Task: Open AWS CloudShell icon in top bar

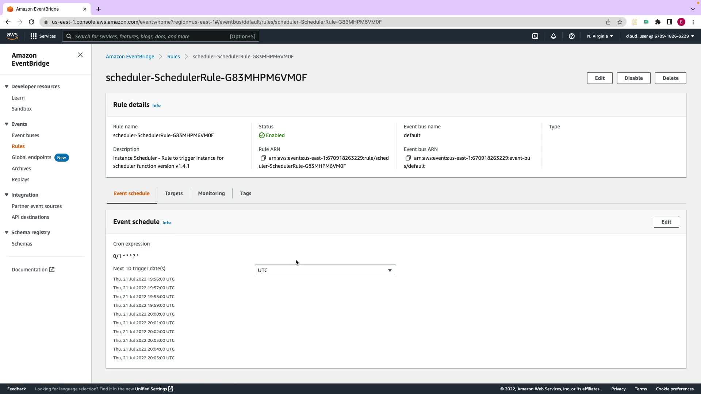Action: [x=535, y=36]
